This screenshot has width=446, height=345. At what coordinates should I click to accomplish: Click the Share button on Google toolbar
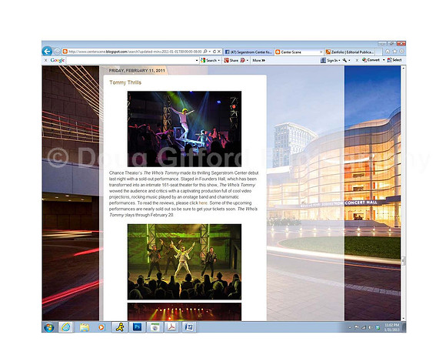click(231, 60)
